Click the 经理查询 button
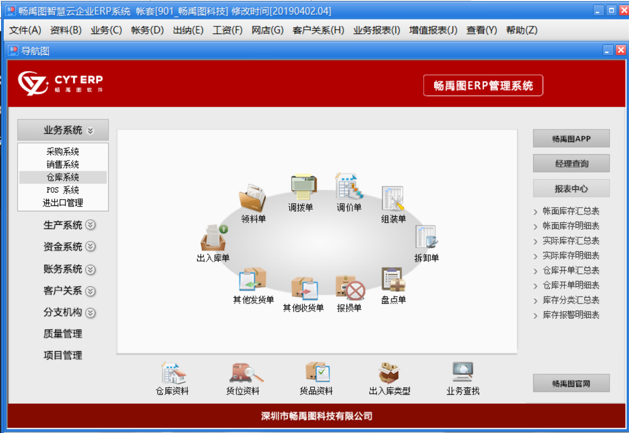Screen dimensions: 629x433 tap(571, 163)
